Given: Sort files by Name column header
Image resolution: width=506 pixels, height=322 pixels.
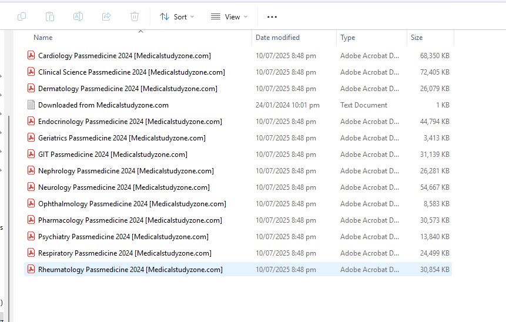Looking at the screenshot, I should point(43,38).
